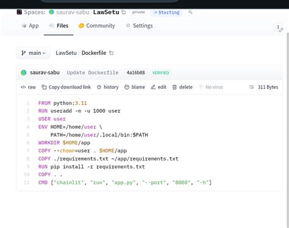This screenshot has height=228, width=289.
Task: Select line number 11
Action: 27,182
